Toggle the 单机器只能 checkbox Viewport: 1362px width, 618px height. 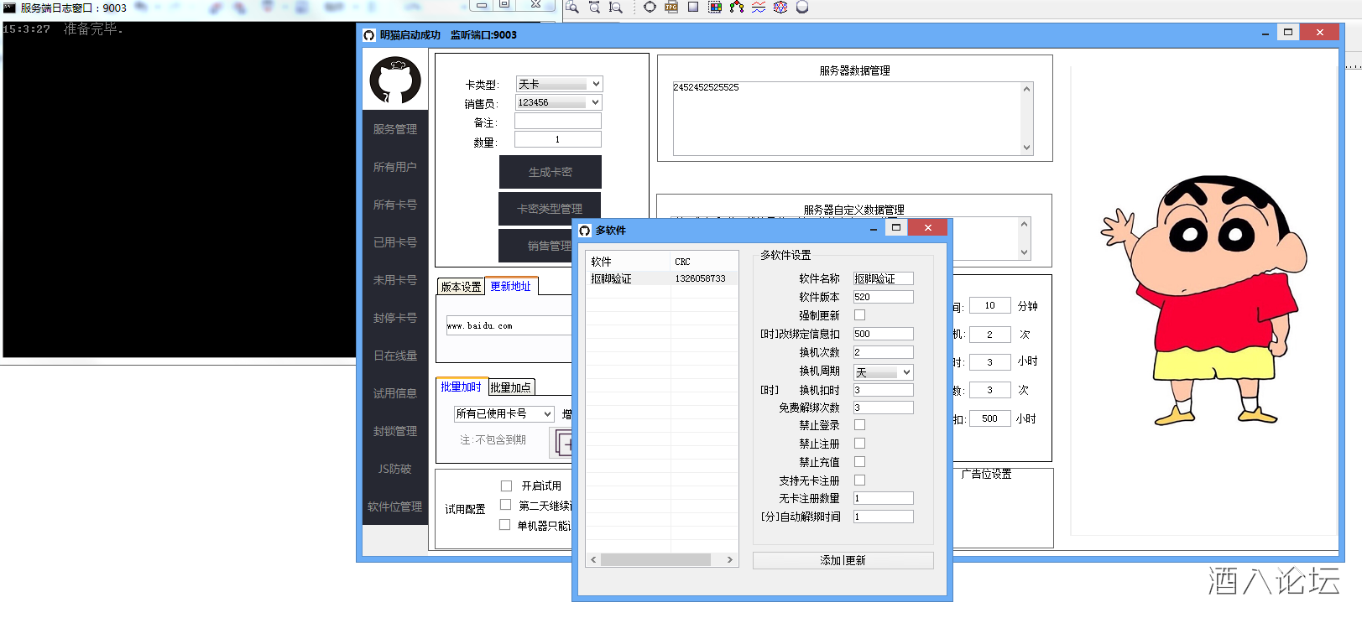pos(504,525)
